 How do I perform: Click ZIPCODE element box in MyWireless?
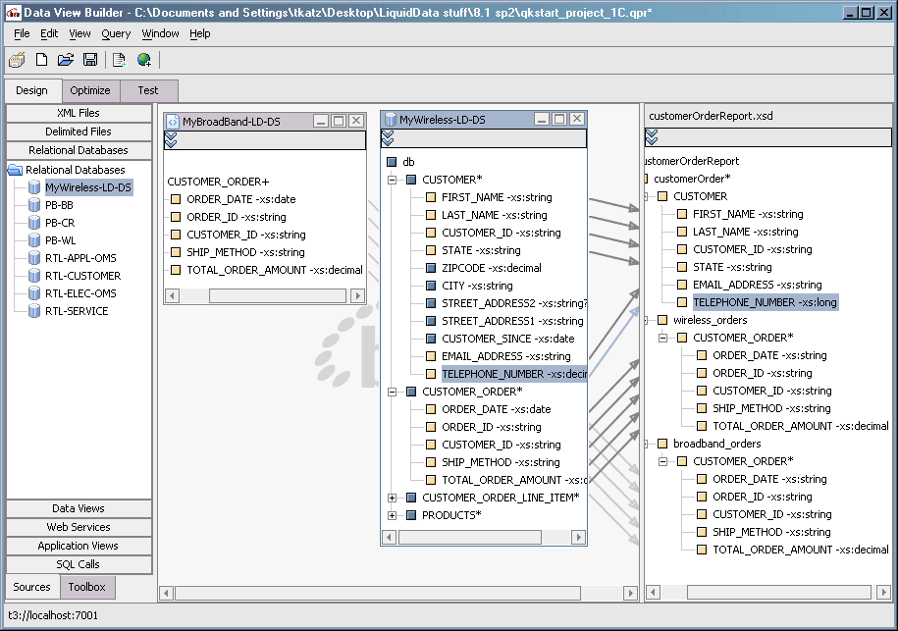431,268
